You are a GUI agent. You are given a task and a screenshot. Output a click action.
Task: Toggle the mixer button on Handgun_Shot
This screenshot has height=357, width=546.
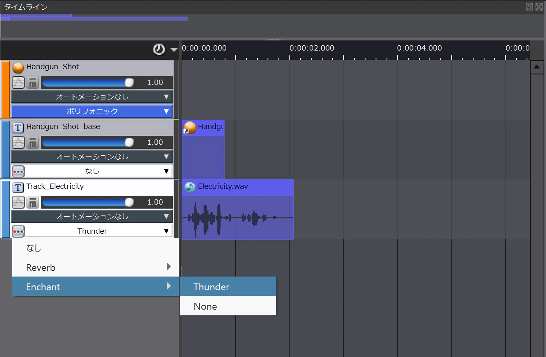(33, 82)
